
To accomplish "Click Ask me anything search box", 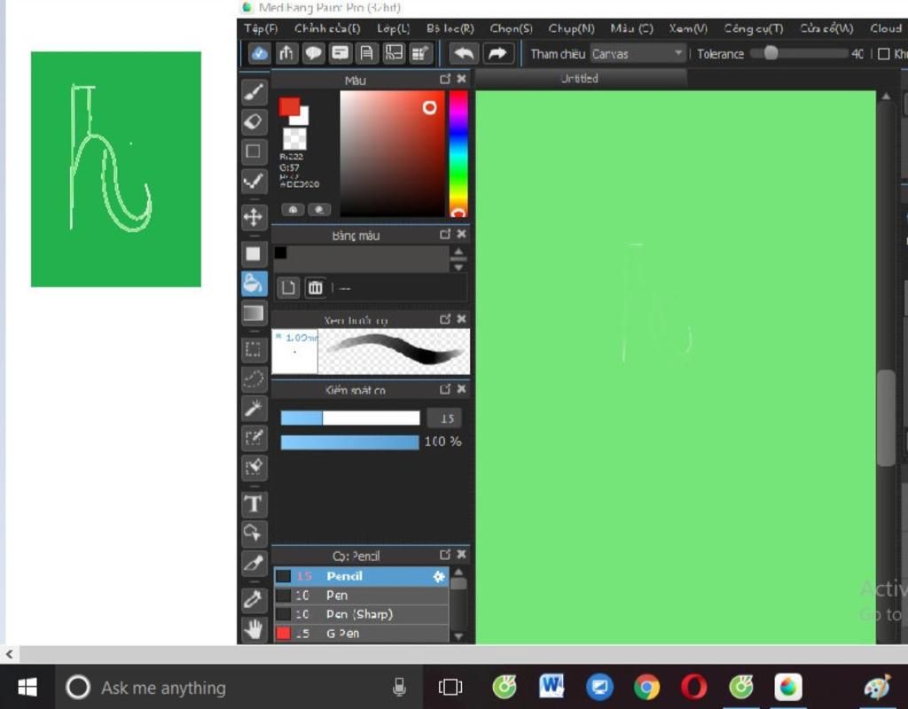I will click(x=239, y=687).
